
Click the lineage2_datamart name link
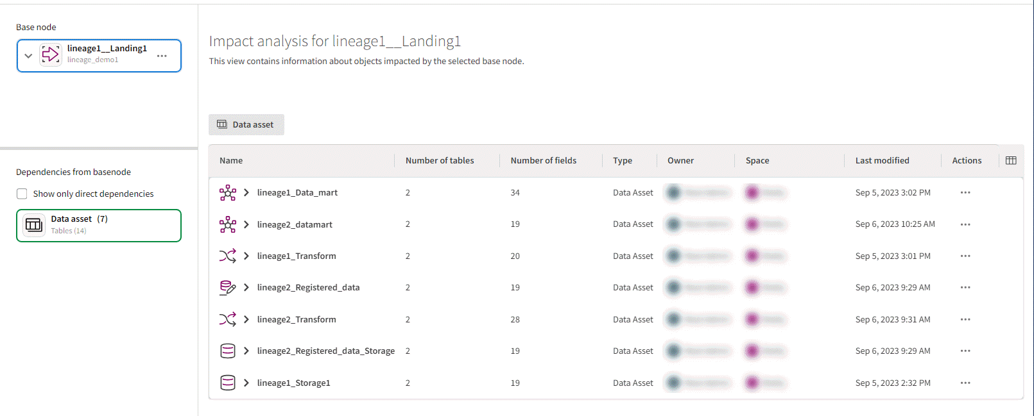[x=295, y=225]
